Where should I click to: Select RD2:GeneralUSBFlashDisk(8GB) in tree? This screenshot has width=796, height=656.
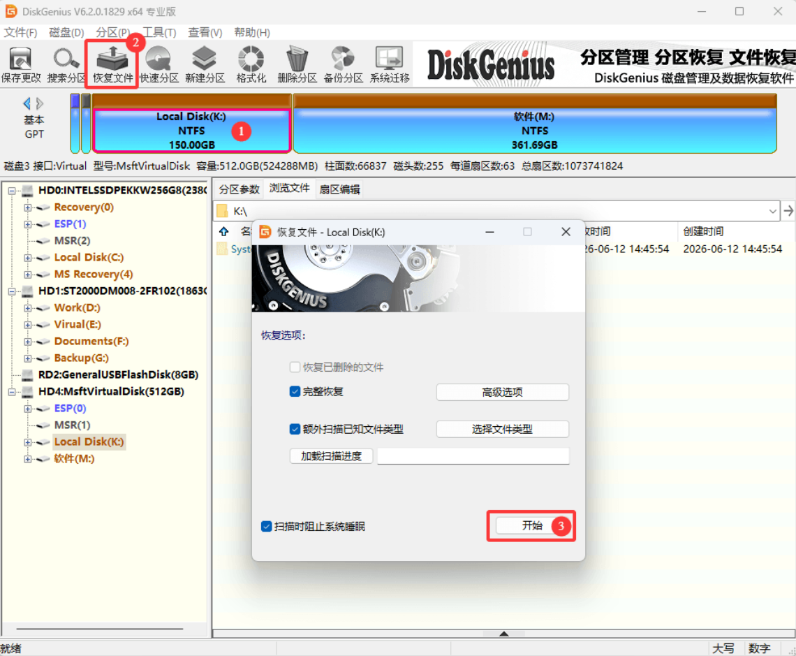118,374
